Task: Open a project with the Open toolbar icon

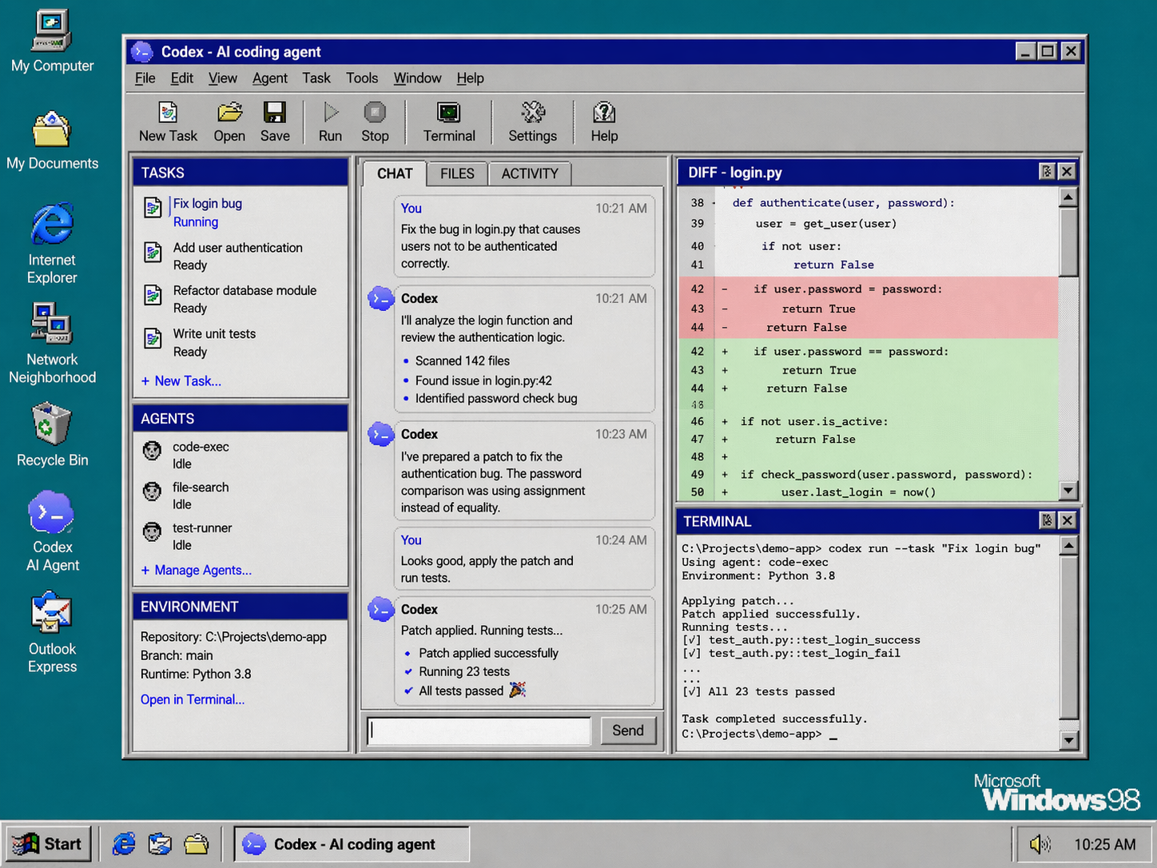Action: (229, 122)
